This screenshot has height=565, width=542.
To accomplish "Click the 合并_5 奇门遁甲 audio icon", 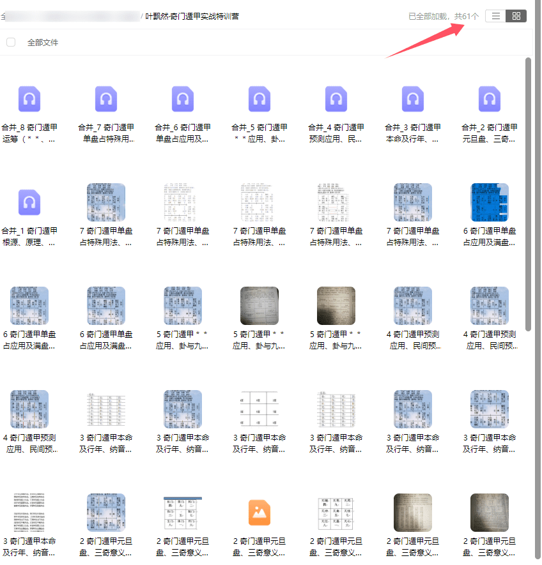I will (x=259, y=99).
